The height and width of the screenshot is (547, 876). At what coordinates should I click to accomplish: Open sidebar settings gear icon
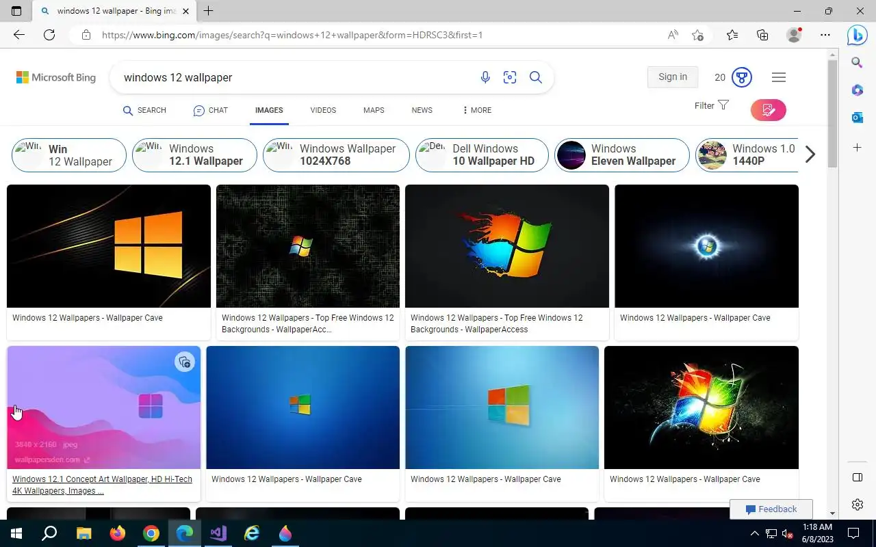pos(857,505)
